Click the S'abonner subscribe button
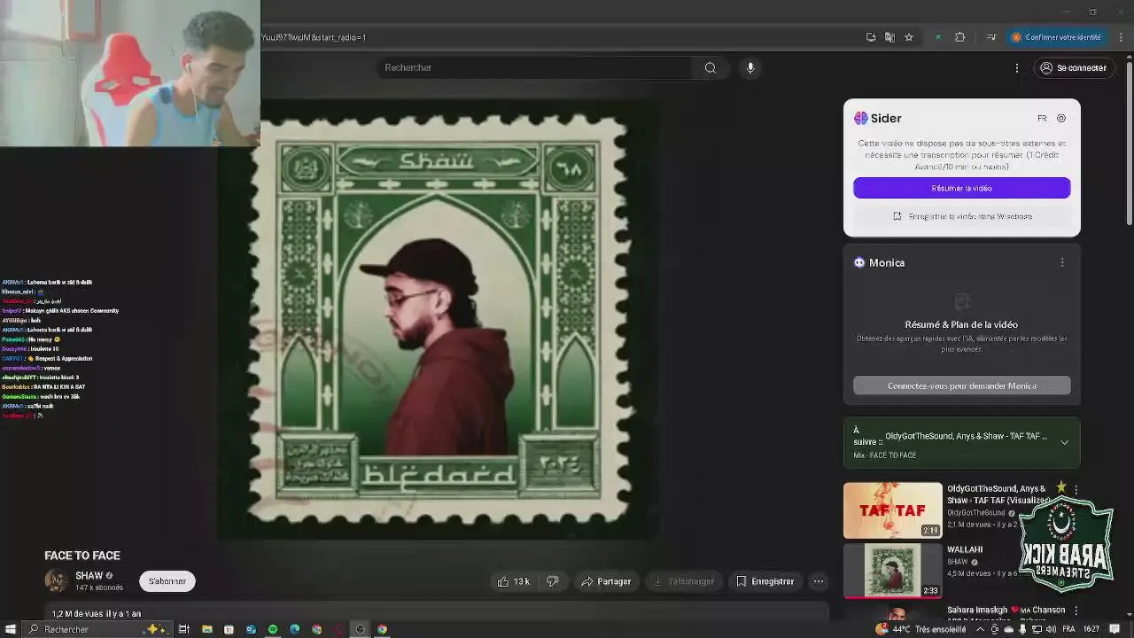Image resolution: width=1134 pixels, height=638 pixels. (167, 581)
